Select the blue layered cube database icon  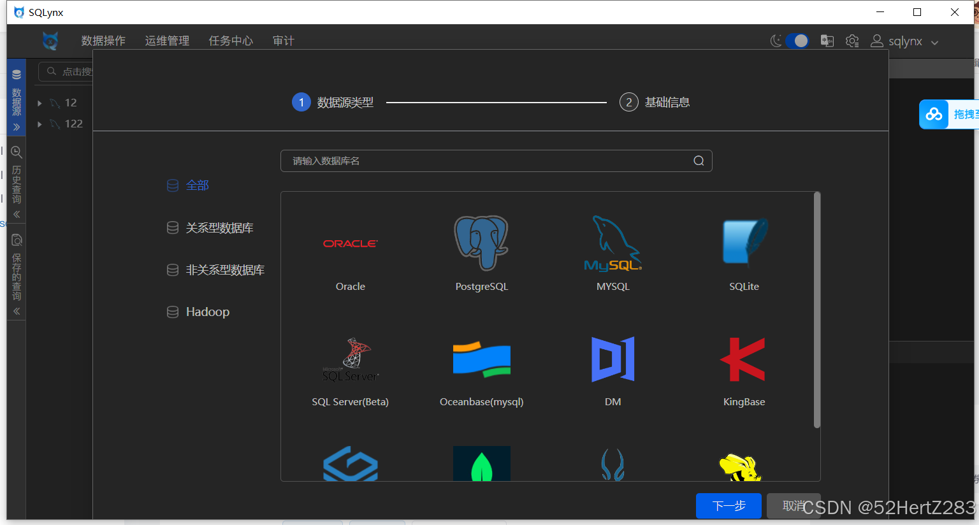pos(351,464)
